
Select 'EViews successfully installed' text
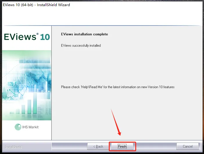[81, 46]
